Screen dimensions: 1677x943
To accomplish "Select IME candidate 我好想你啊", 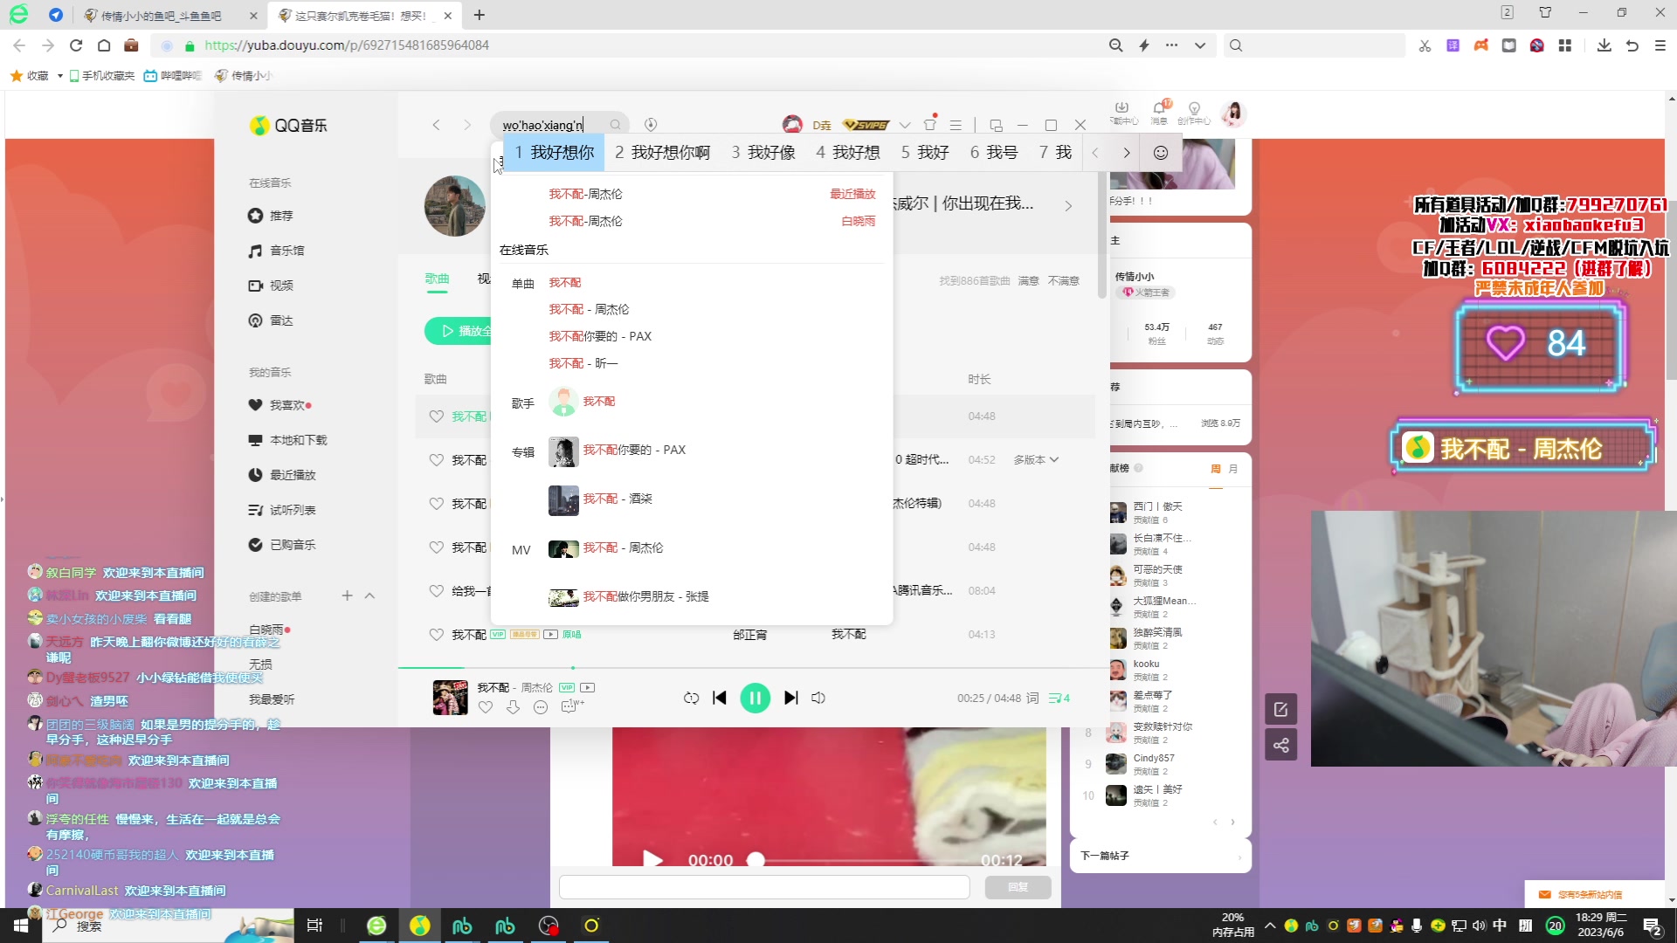I will (x=662, y=153).
